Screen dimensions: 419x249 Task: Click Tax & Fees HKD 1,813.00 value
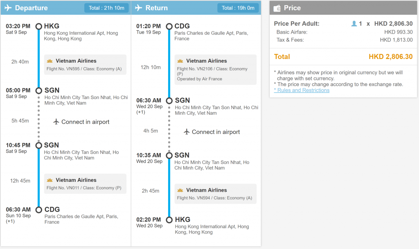tap(396, 40)
